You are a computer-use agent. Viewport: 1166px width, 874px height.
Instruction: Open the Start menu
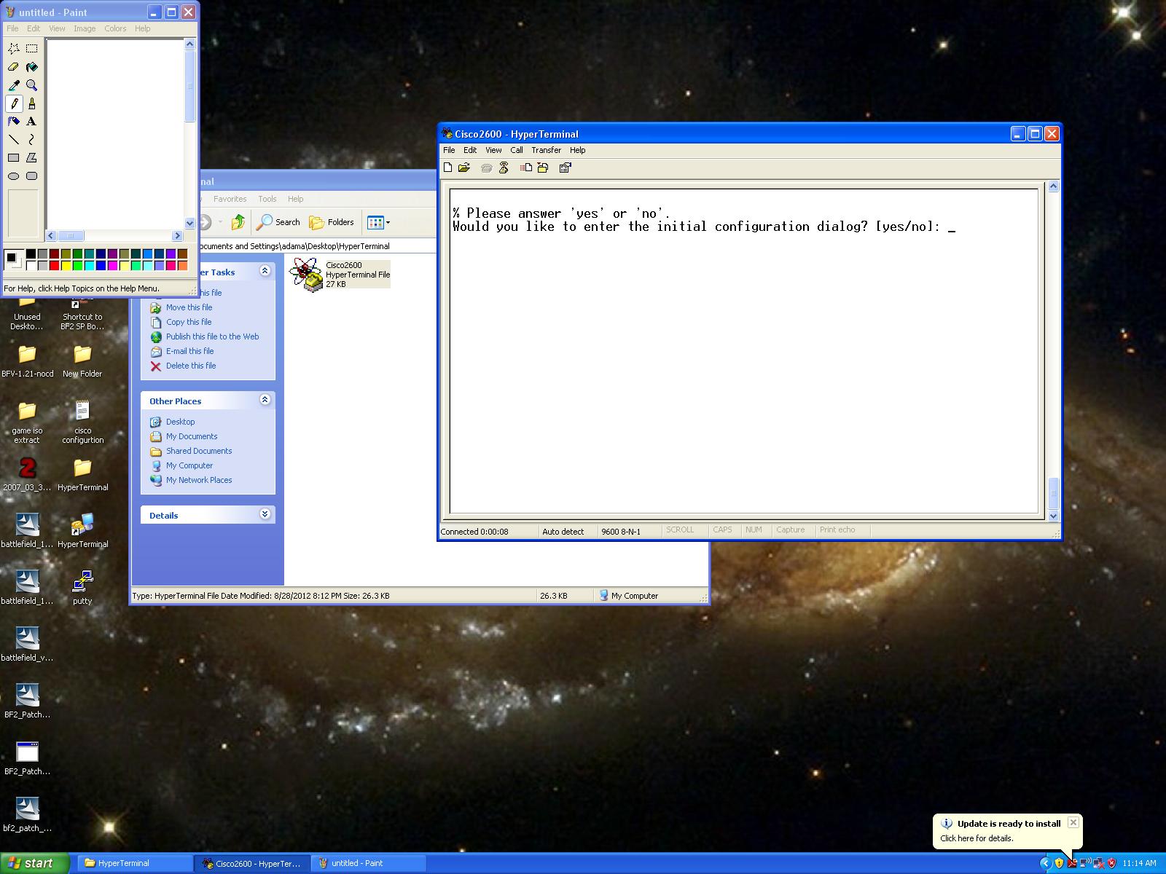[x=35, y=863]
